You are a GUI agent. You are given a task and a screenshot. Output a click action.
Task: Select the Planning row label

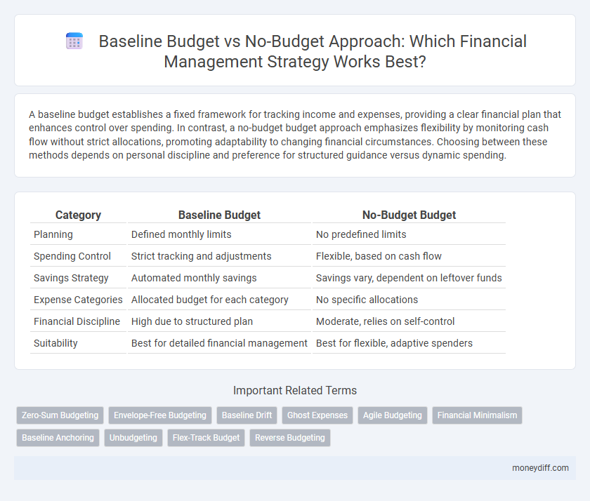pyautogui.click(x=53, y=234)
